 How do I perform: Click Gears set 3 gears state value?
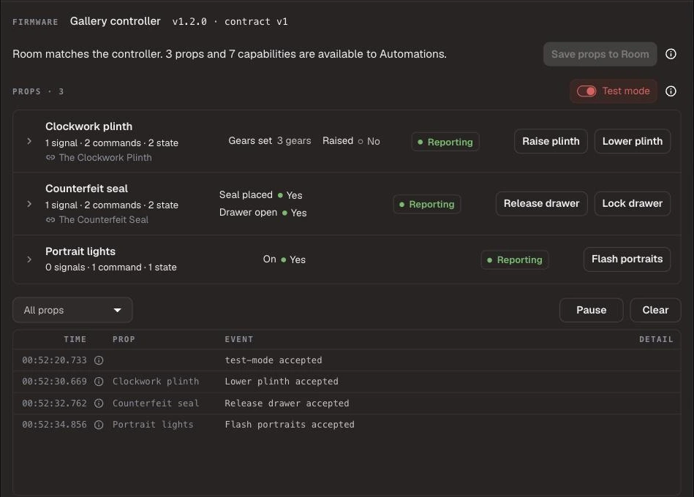coord(270,141)
